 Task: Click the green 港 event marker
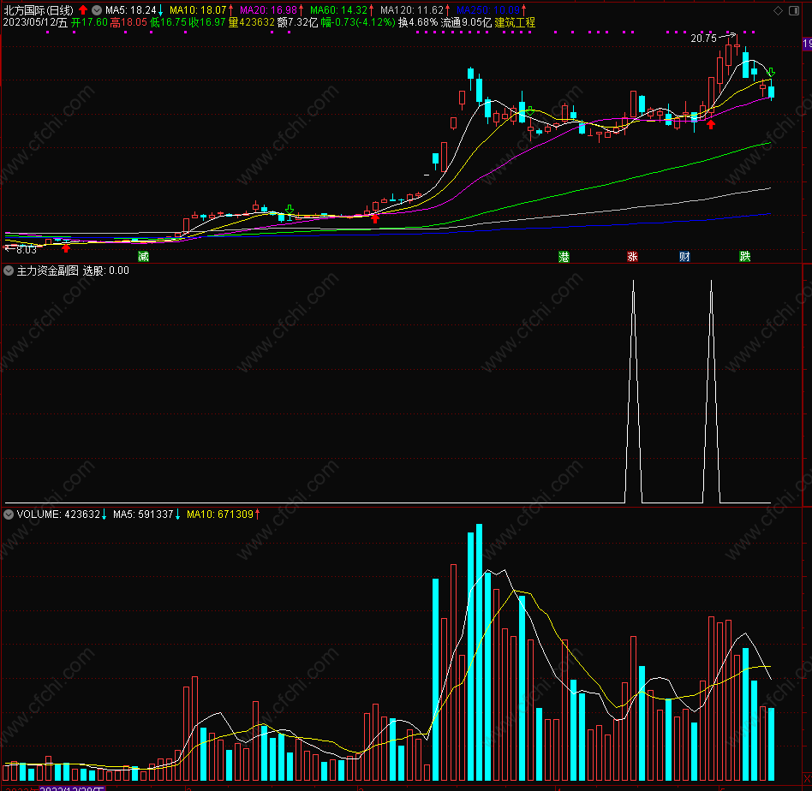tap(564, 256)
